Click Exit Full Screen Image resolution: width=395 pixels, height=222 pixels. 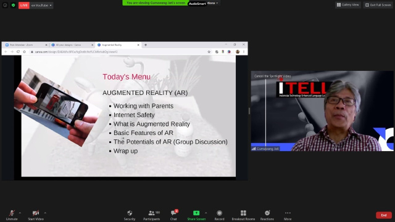click(378, 5)
